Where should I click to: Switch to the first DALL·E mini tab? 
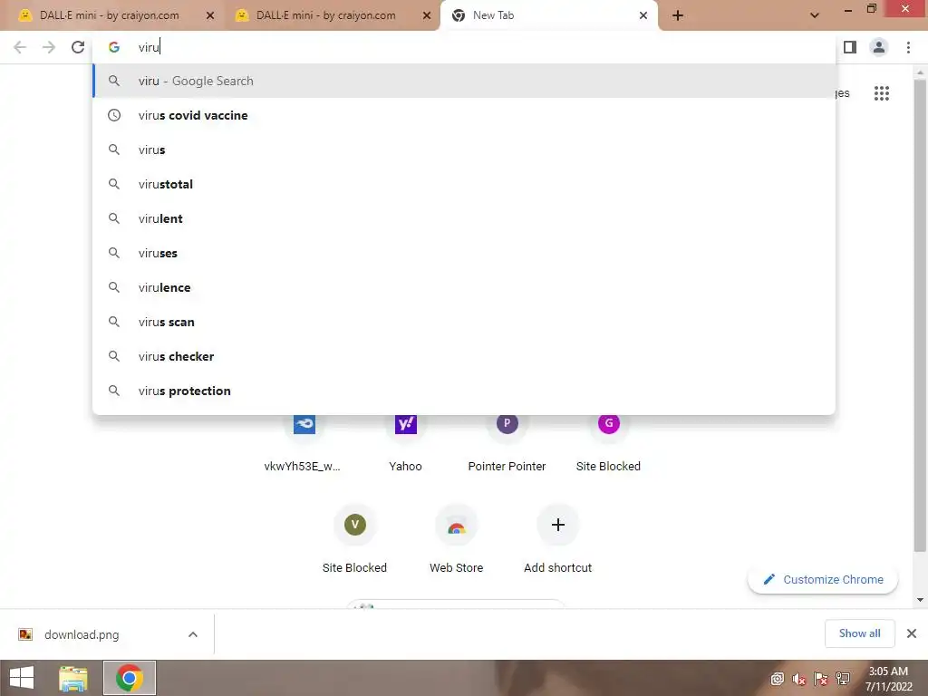click(x=117, y=16)
